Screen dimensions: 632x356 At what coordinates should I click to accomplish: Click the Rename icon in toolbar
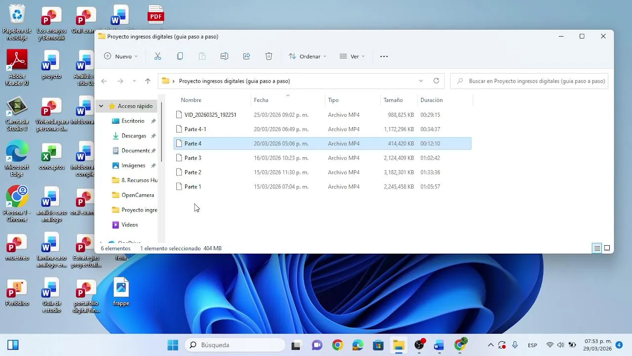(224, 56)
